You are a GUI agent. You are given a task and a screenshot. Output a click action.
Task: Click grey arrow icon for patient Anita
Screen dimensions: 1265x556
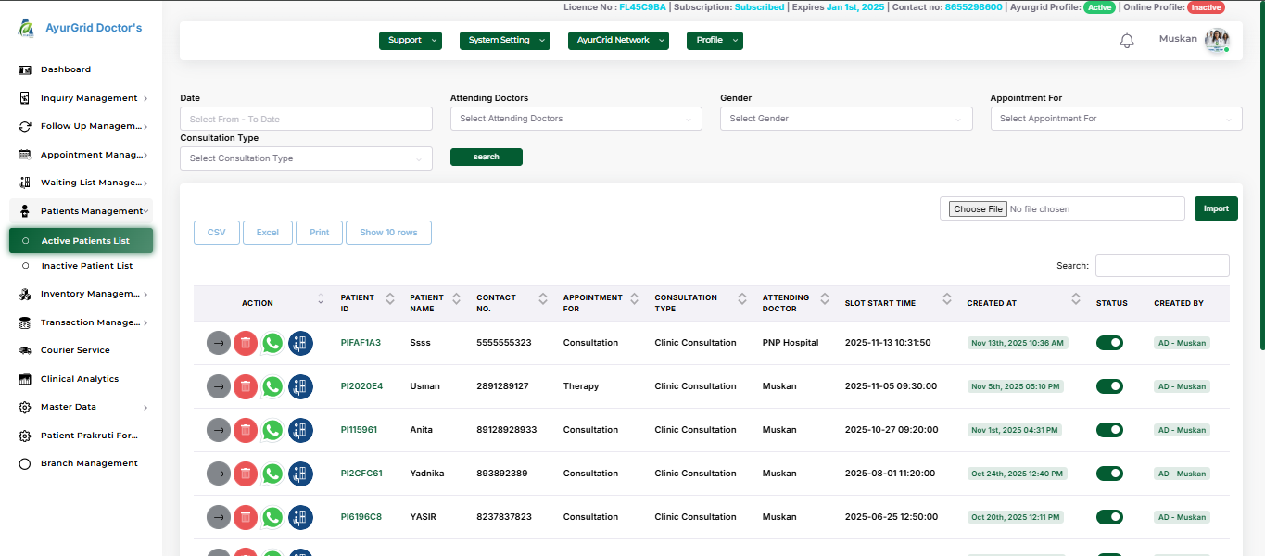tap(218, 430)
